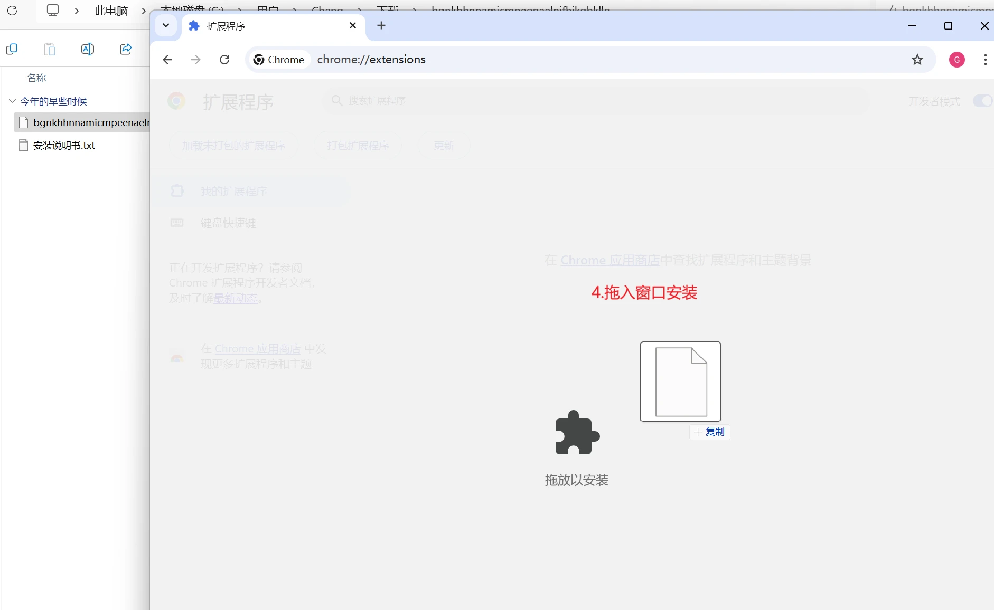Screen dimensions: 994x610
Task: Open 我的扩展程序 in the sidebar
Action: (x=234, y=191)
